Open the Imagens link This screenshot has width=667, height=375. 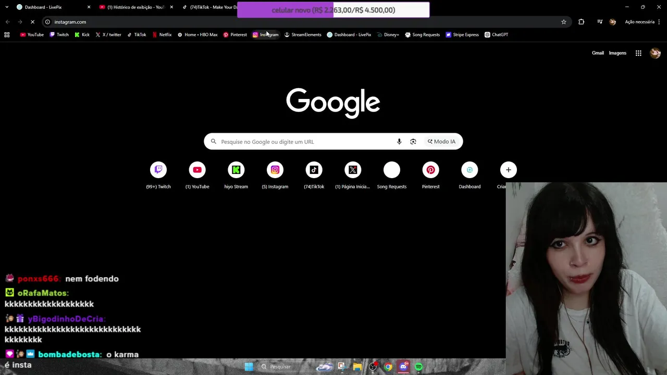(617, 53)
